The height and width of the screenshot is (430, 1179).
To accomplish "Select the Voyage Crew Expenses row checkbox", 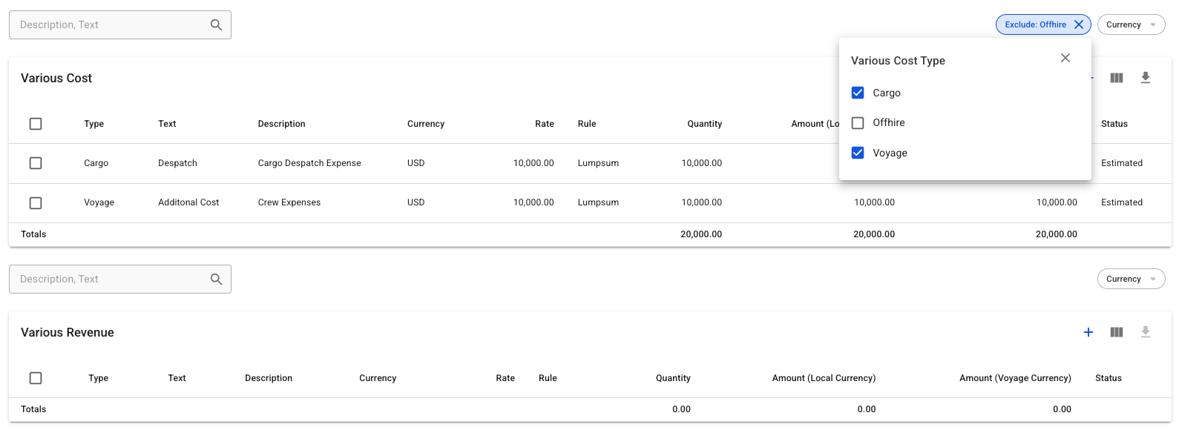I will 36,202.
